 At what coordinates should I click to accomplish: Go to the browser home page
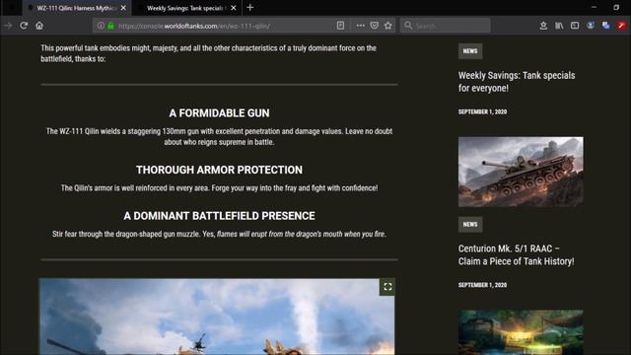[39, 26]
